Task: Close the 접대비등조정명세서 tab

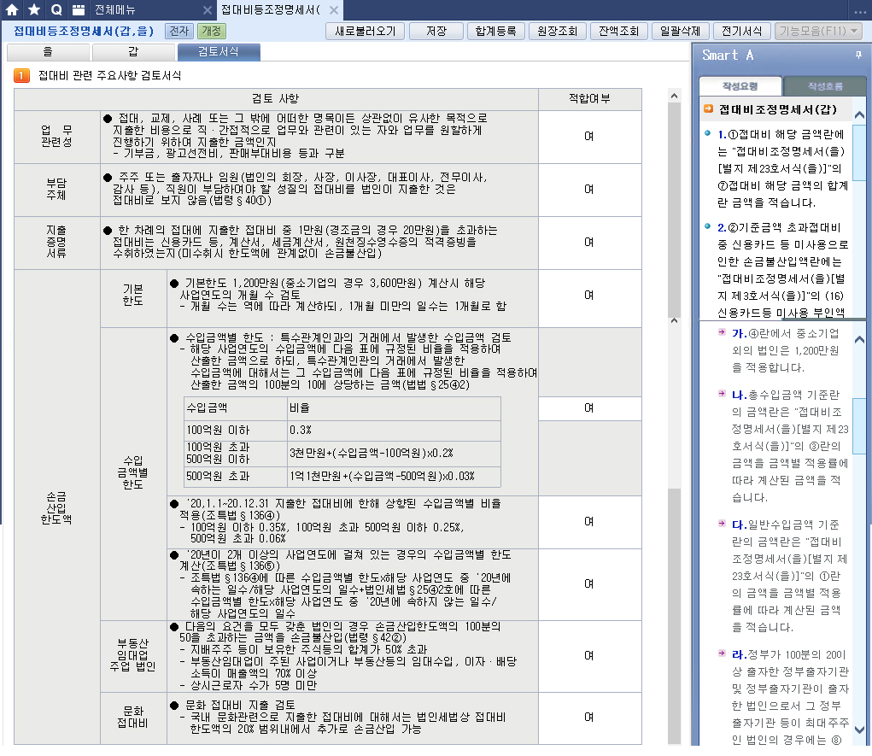Action: (334, 10)
